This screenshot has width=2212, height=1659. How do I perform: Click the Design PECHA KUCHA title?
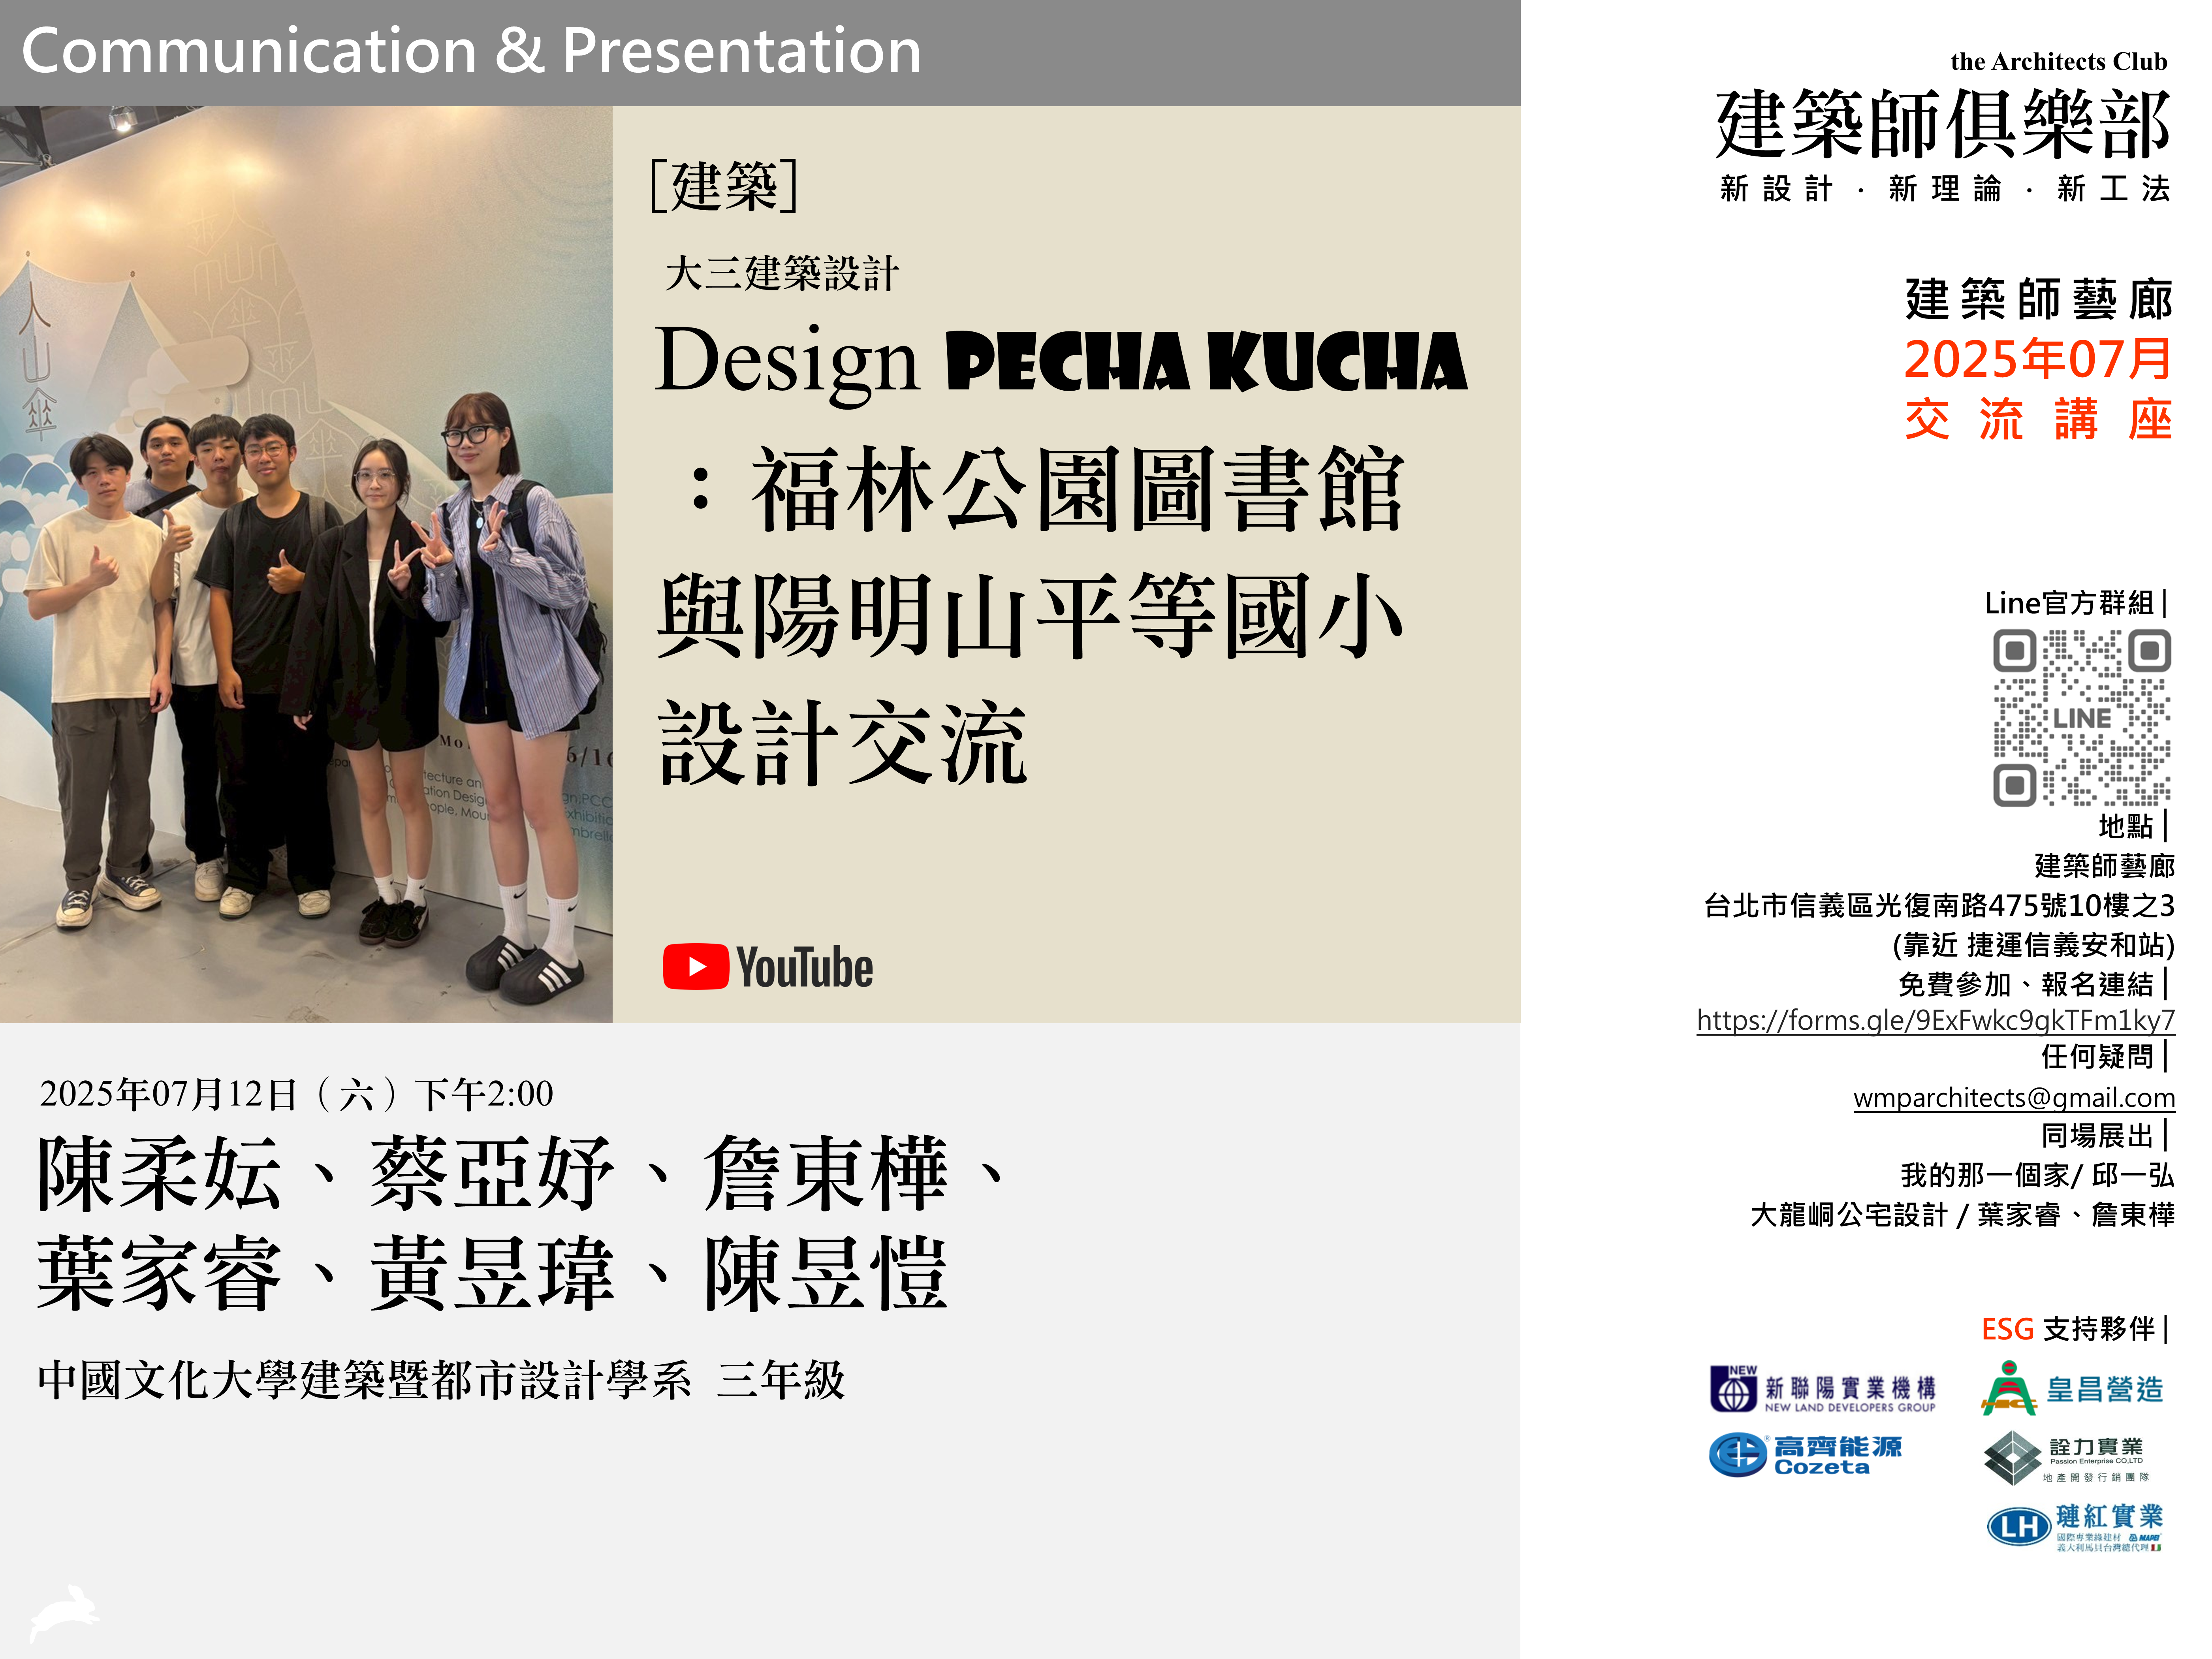[1061, 361]
